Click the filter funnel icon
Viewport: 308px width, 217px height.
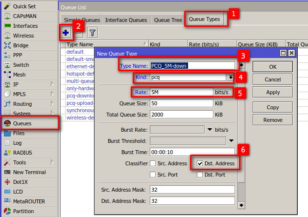pyautogui.click(x=92, y=33)
